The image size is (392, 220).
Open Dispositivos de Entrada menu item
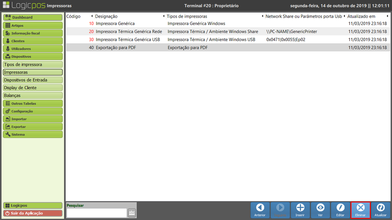point(33,80)
